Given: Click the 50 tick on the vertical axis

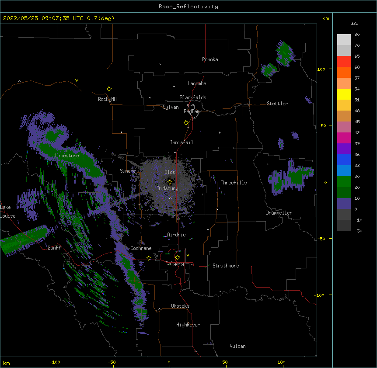Looking at the screenshot, I should (x=323, y=125).
